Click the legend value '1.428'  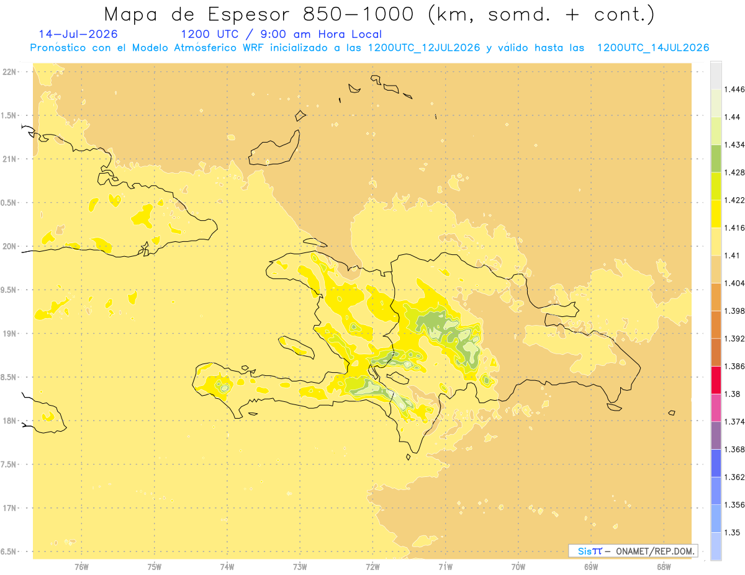click(x=734, y=172)
